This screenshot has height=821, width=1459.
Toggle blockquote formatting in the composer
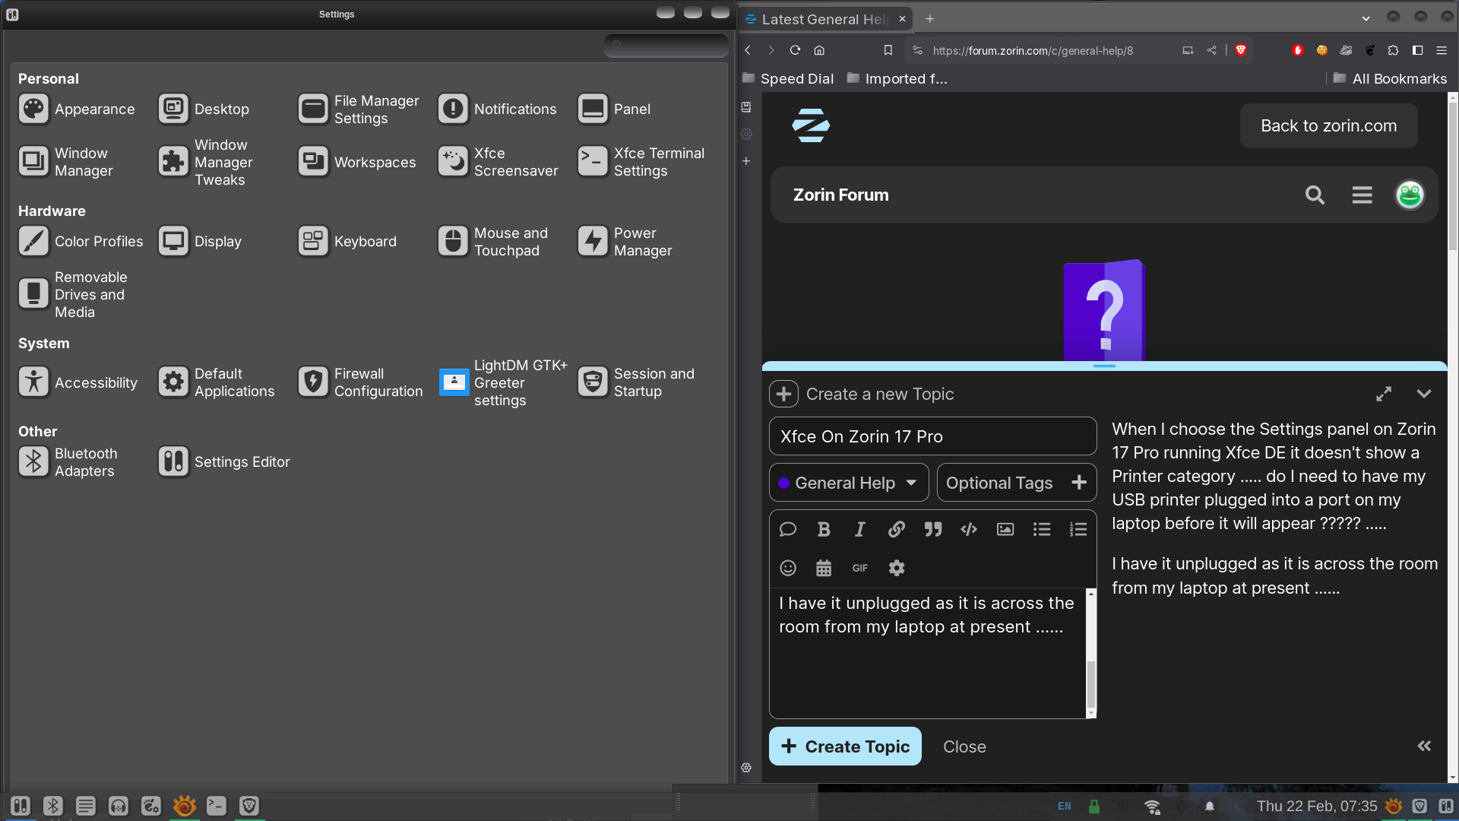coord(932,529)
